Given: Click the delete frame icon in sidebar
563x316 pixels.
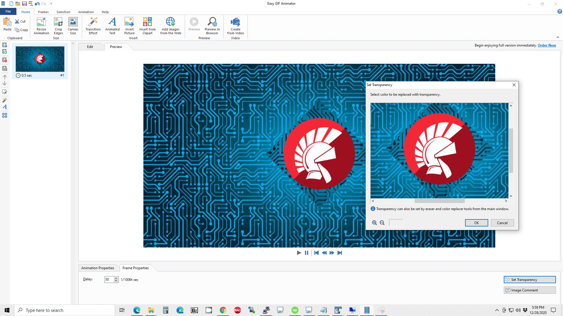Looking at the screenshot, I should click(5, 60).
